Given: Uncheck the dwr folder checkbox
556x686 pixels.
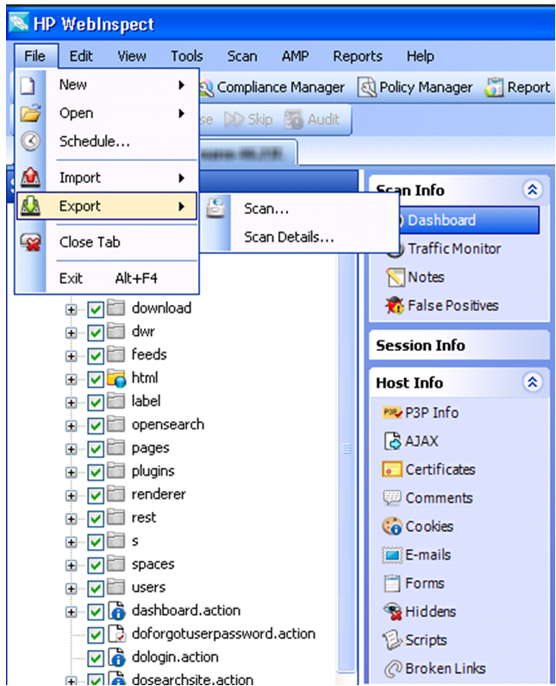Looking at the screenshot, I should pyautogui.click(x=96, y=333).
